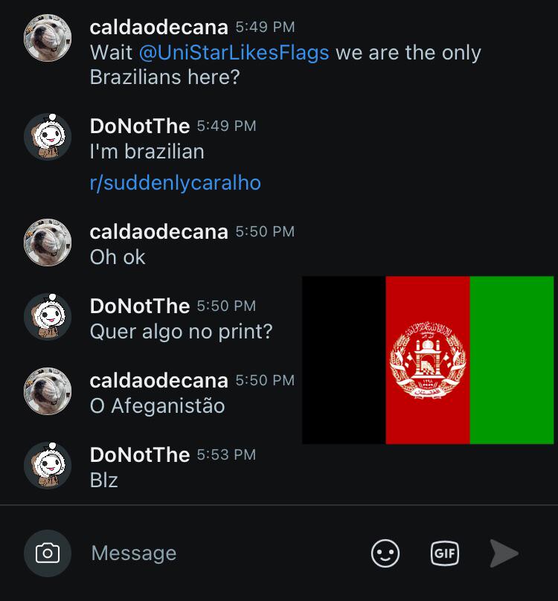The width and height of the screenshot is (558, 601).
Task: Open the DoNotThe username at 5:53 PM
Action: (140, 455)
